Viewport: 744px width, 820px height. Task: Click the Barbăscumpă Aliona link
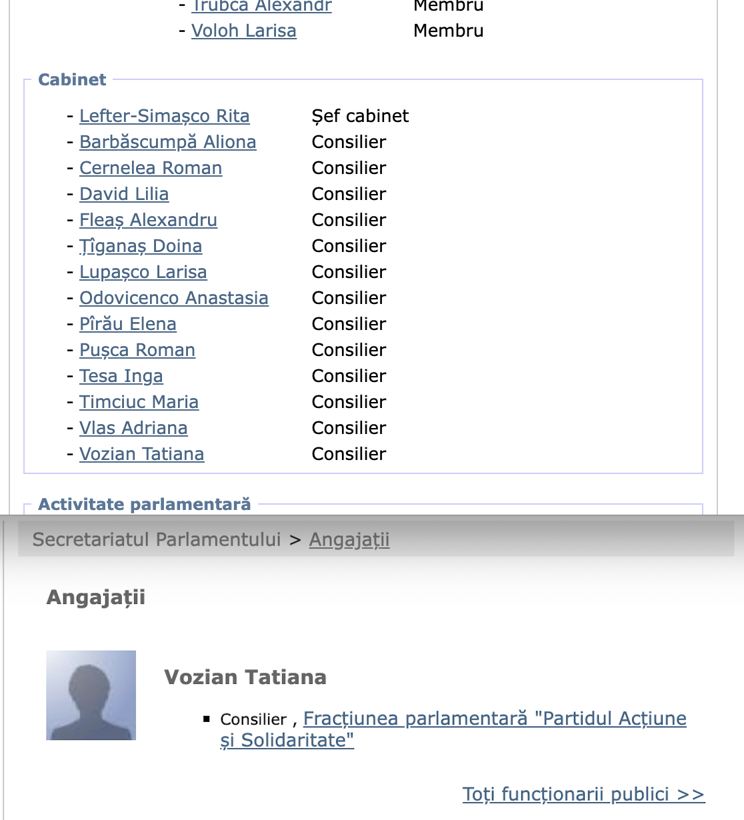coord(167,142)
